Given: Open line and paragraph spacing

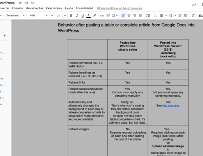Looking at the screenshot, I should pos(148,16).
